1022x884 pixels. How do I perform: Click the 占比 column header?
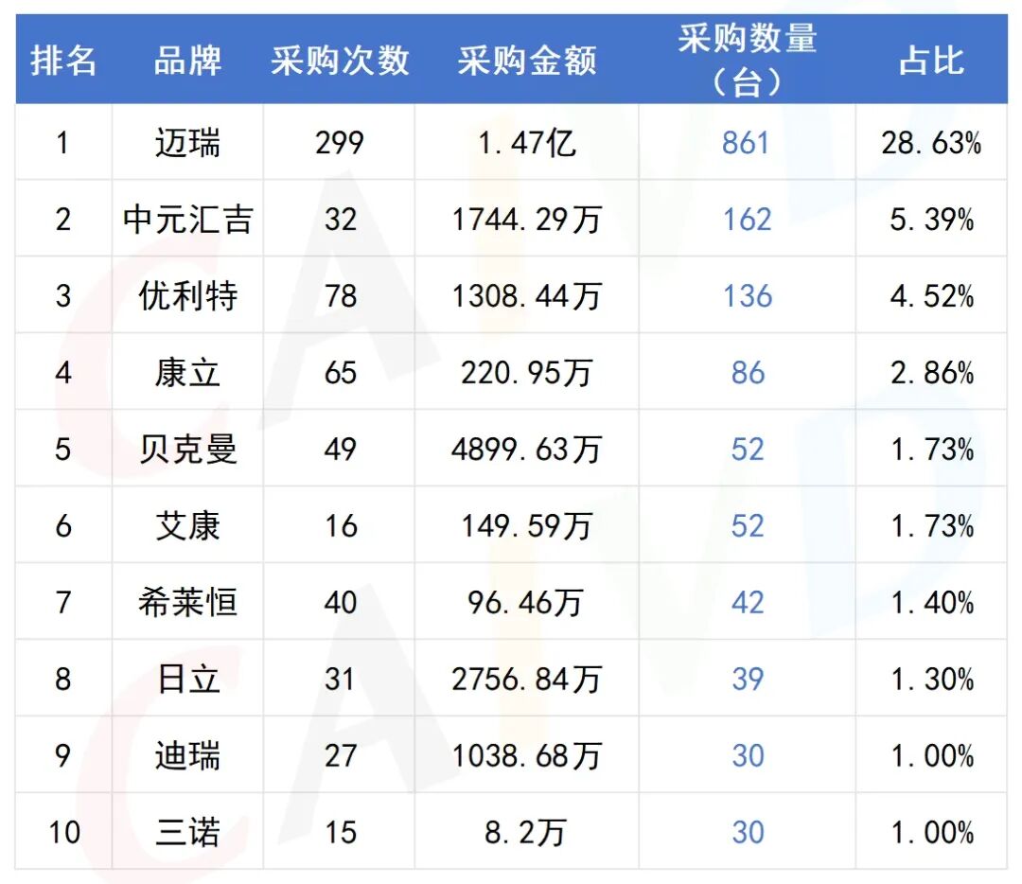[931, 61]
